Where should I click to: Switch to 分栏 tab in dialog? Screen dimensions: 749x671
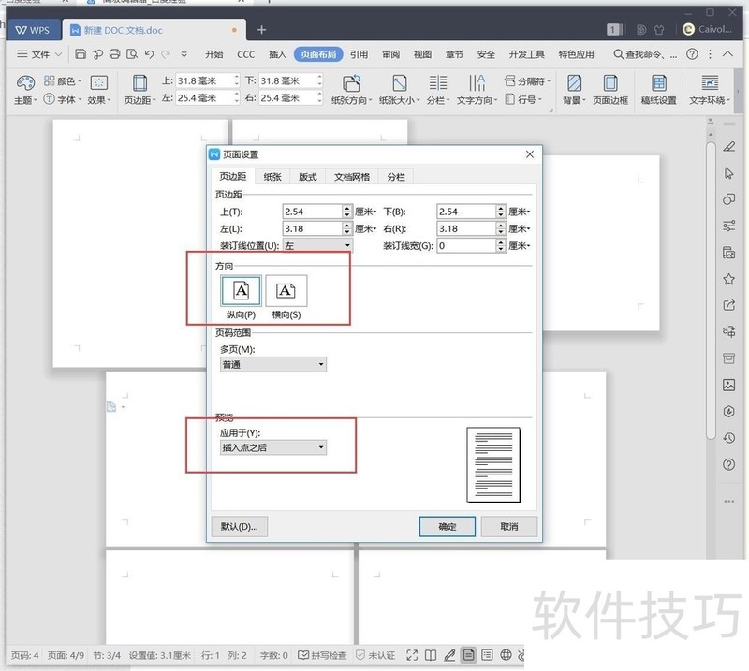396,177
